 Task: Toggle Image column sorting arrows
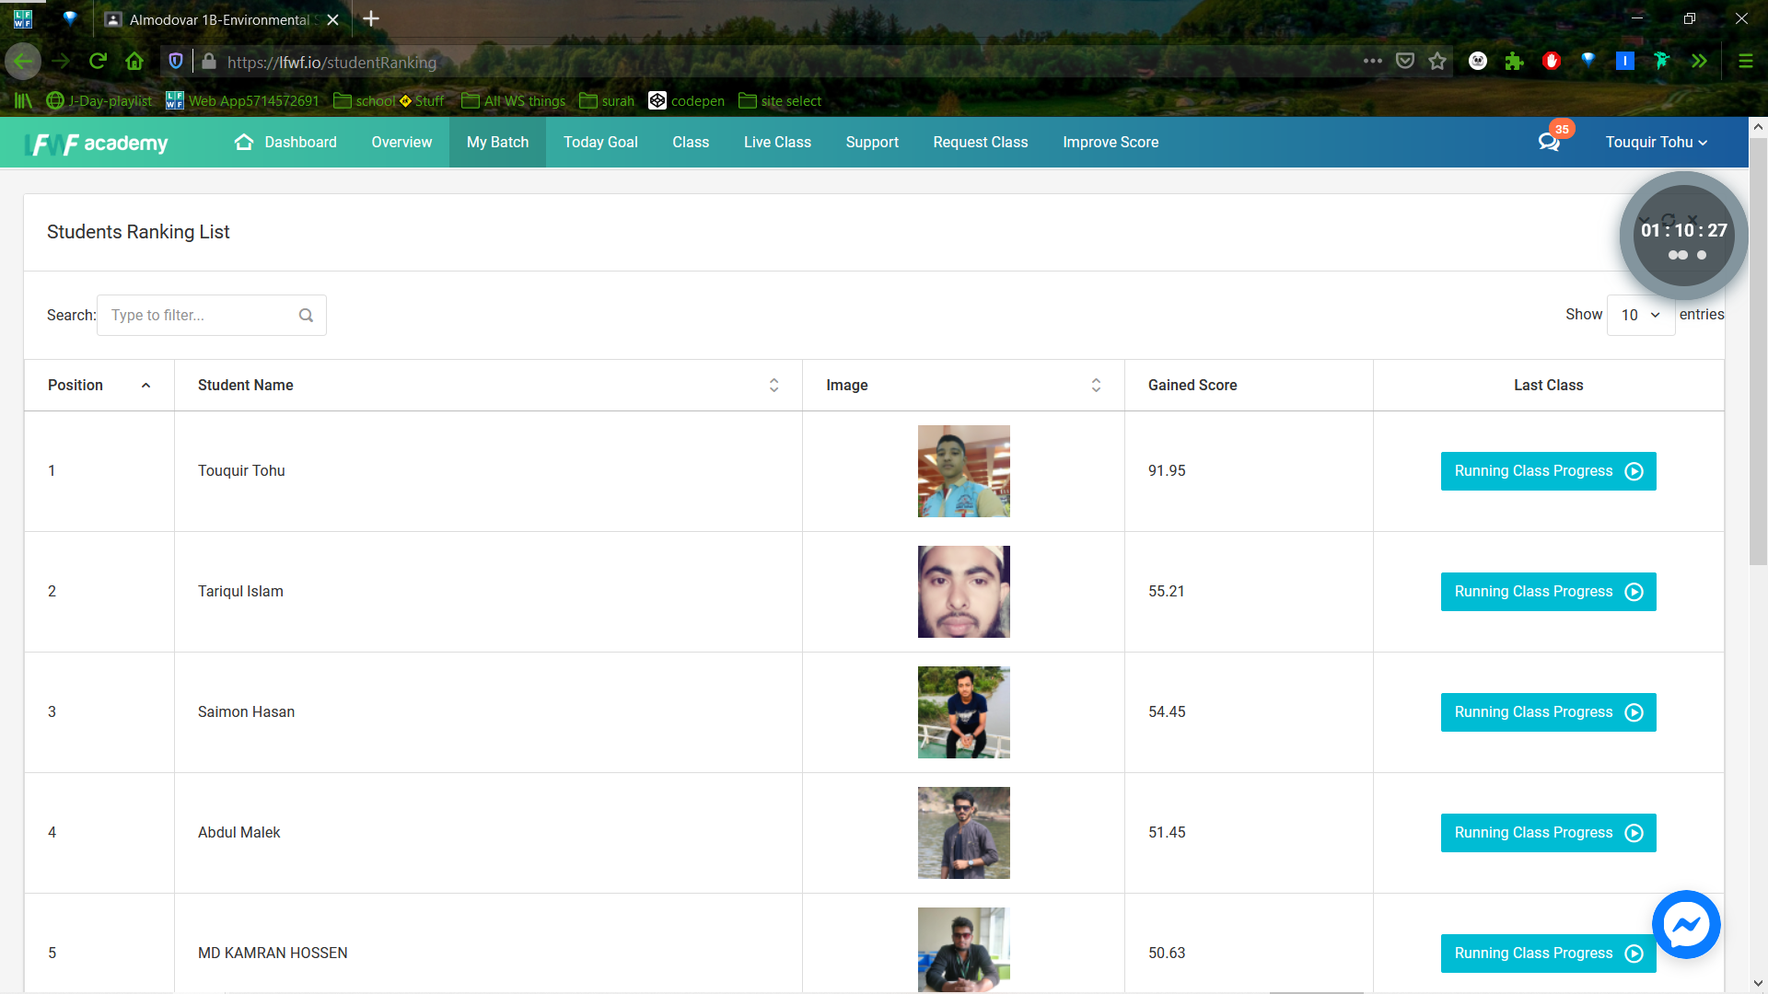pos(1096,386)
